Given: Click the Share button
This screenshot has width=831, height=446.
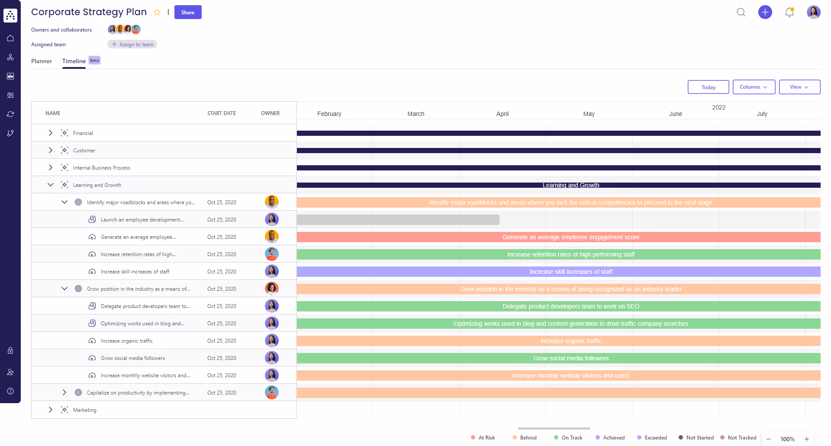Looking at the screenshot, I should [x=188, y=12].
